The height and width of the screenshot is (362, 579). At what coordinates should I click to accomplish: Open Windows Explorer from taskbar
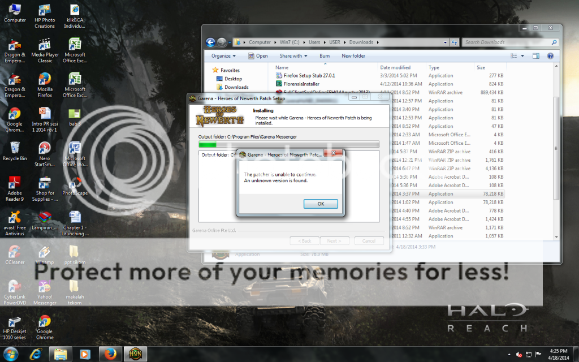61,355
